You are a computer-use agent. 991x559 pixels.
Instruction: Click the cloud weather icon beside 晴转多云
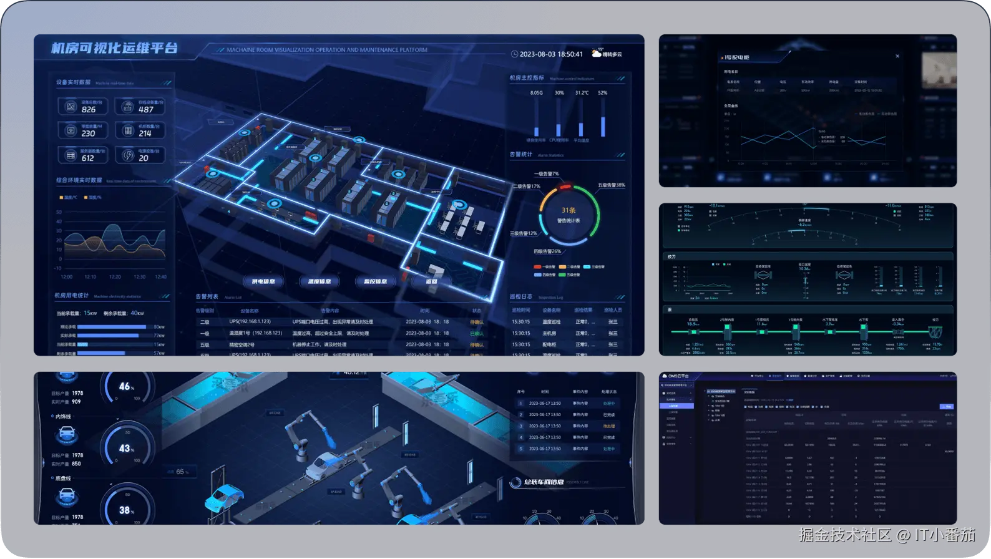click(x=597, y=54)
